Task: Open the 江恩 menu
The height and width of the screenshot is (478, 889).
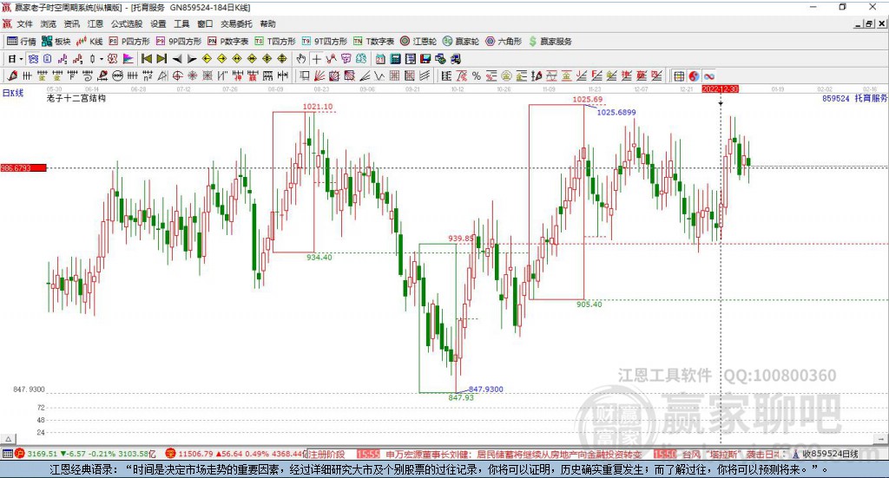Action: (95, 23)
